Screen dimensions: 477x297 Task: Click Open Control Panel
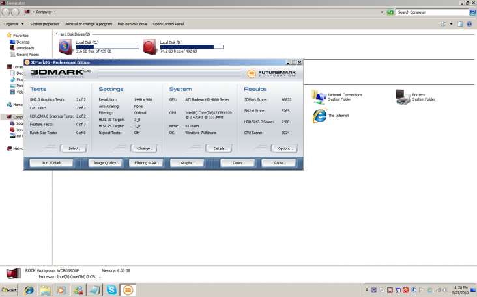click(168, 24)
